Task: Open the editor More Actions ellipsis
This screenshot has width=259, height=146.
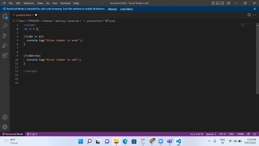Action: click(254, 15)
